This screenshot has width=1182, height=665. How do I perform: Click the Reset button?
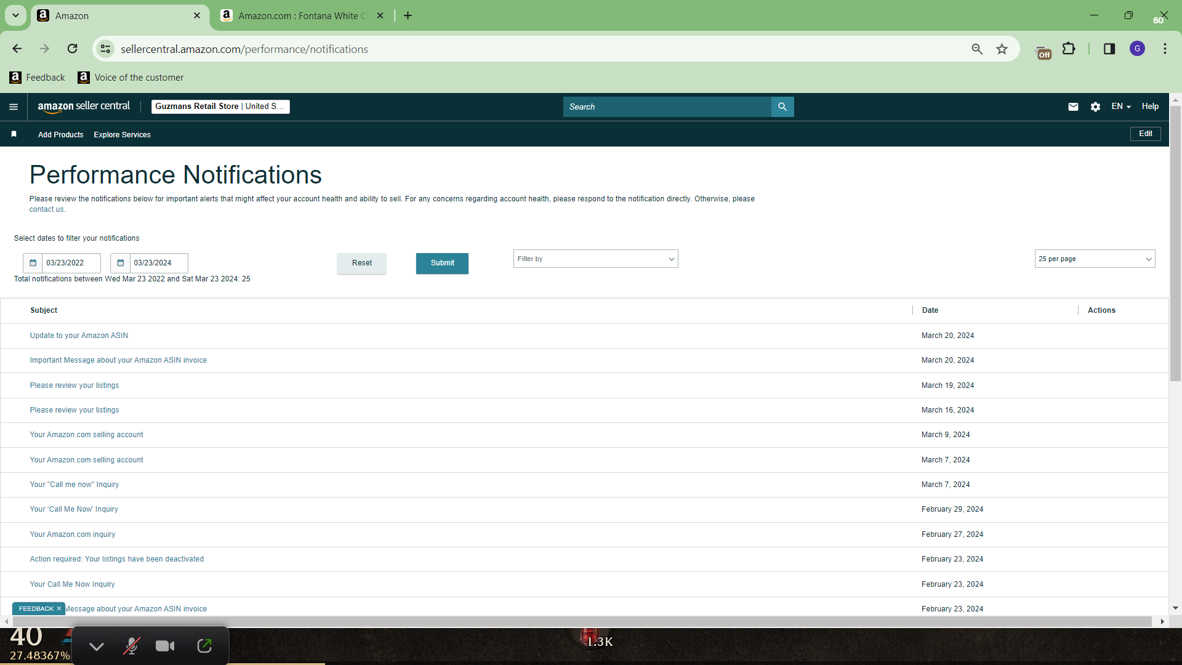pyautogui.click(x=361, y=264)
